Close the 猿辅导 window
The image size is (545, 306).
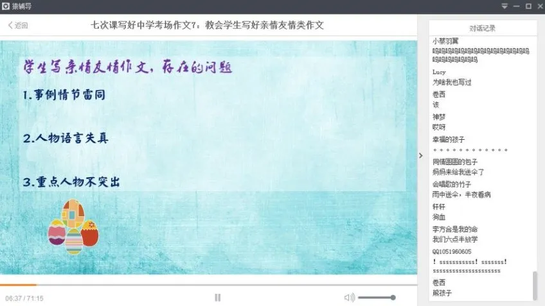click(539, 6)
